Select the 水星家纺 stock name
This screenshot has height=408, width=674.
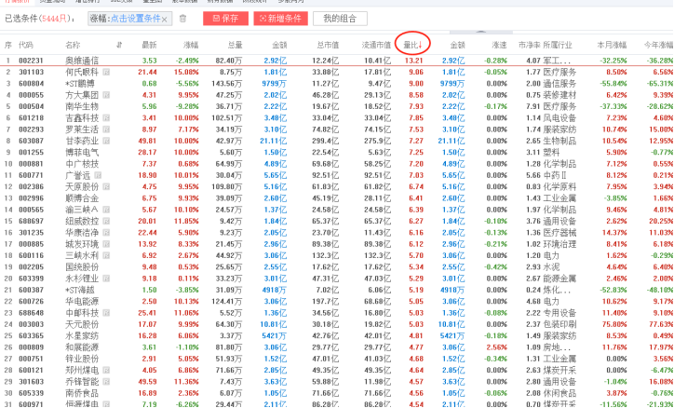click(x=82, y=335)
